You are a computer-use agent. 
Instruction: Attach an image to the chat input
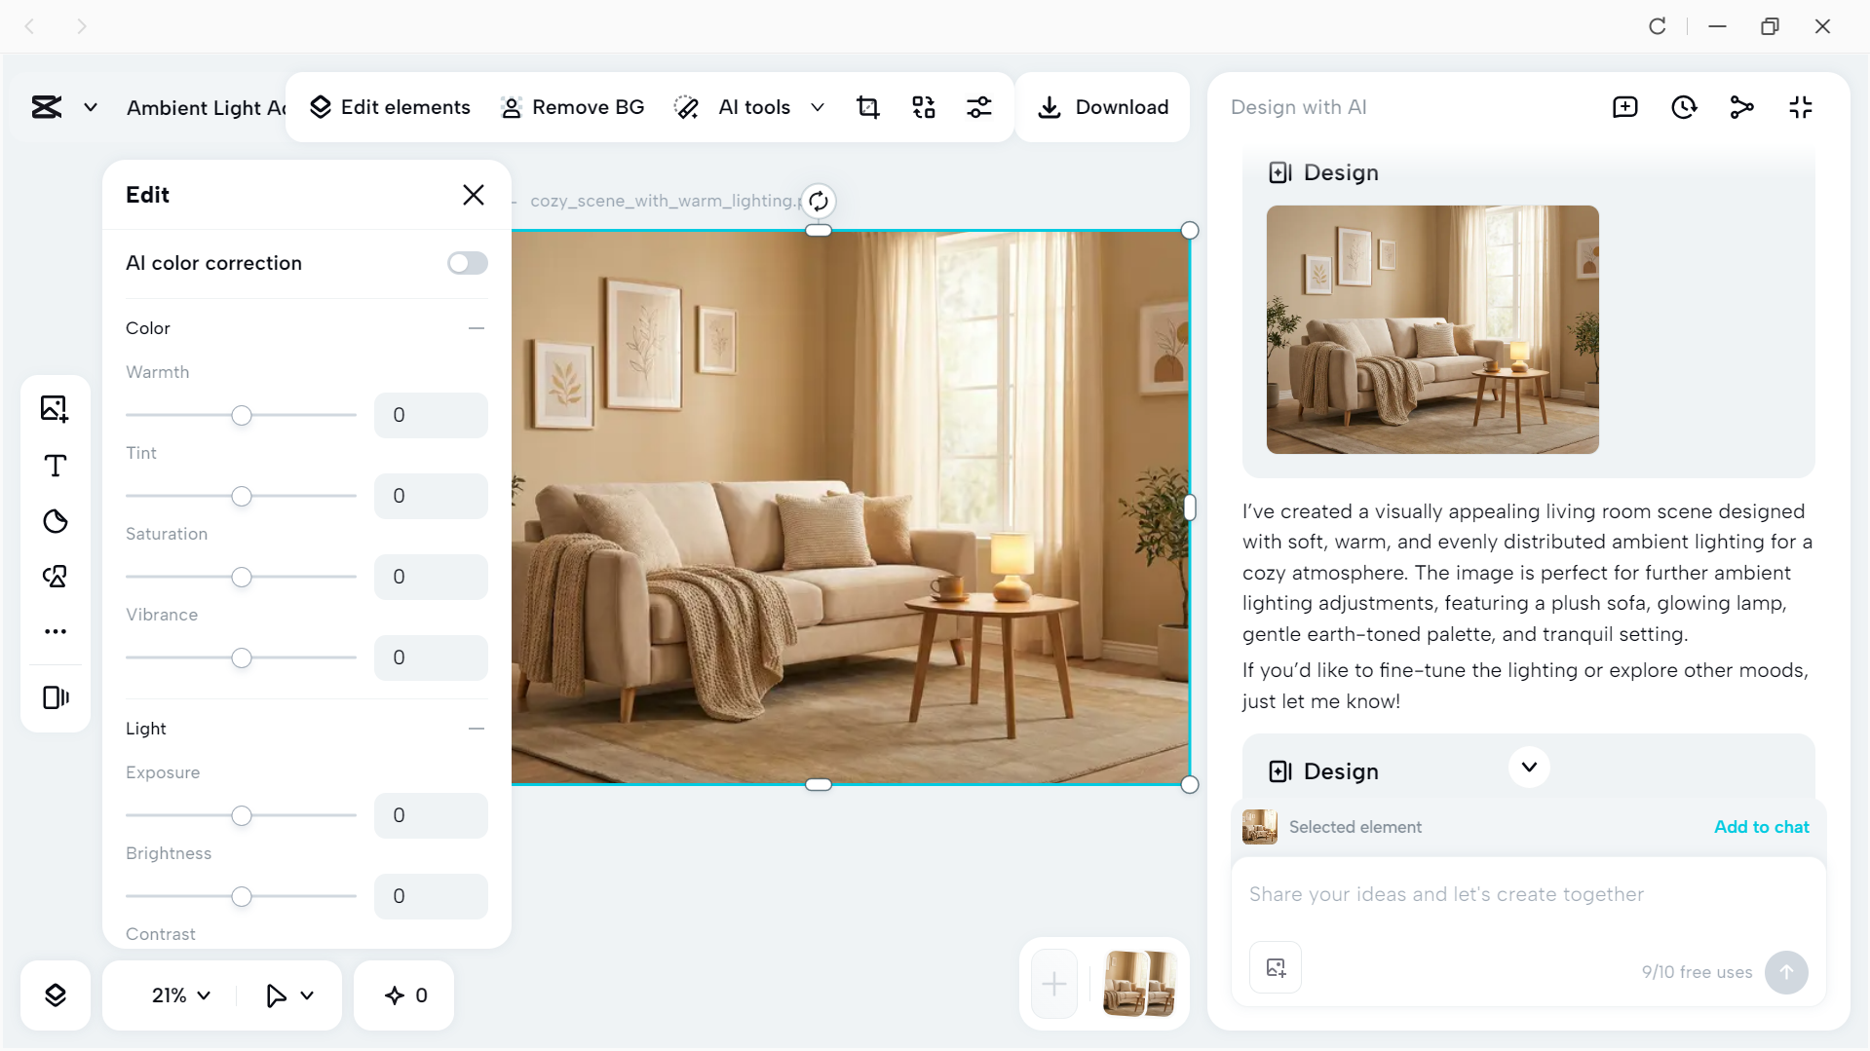coord(1275,967)
